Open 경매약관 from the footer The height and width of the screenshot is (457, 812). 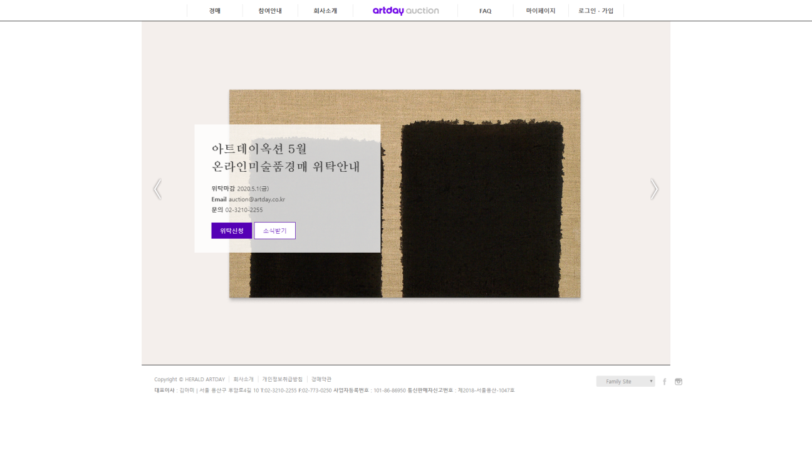321,379
